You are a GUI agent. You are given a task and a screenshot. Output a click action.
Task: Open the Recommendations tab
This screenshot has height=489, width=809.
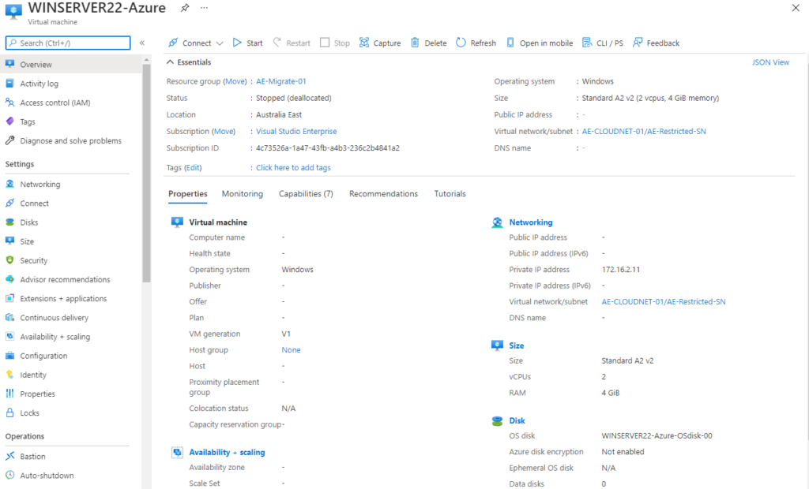click(383, 194)
